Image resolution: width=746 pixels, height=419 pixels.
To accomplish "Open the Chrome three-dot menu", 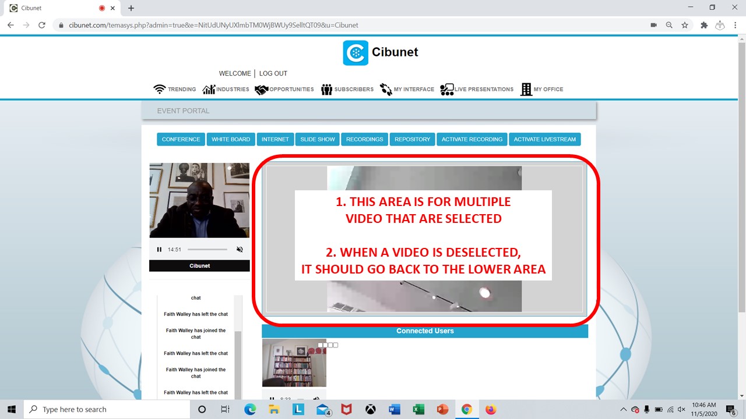I will pyautogui.click(x=735, y=25).
